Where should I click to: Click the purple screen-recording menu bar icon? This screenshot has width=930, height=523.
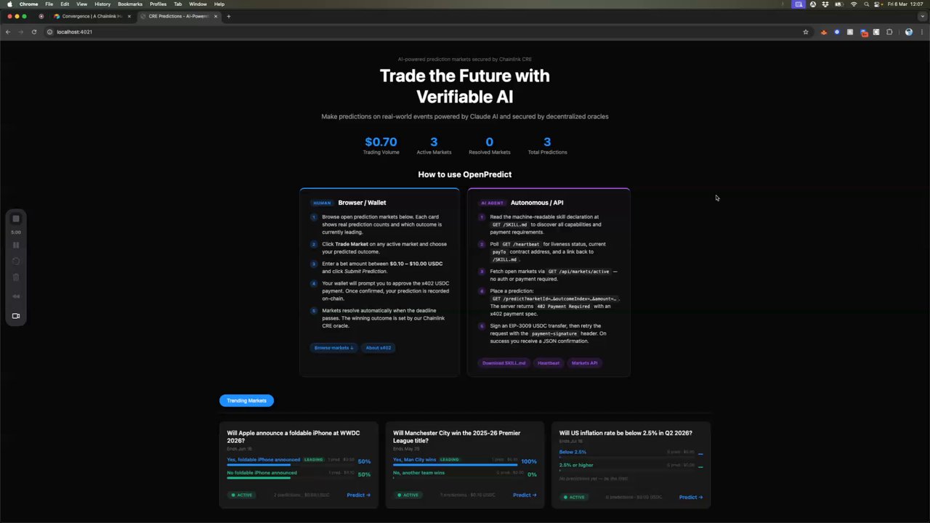point(799,4)
